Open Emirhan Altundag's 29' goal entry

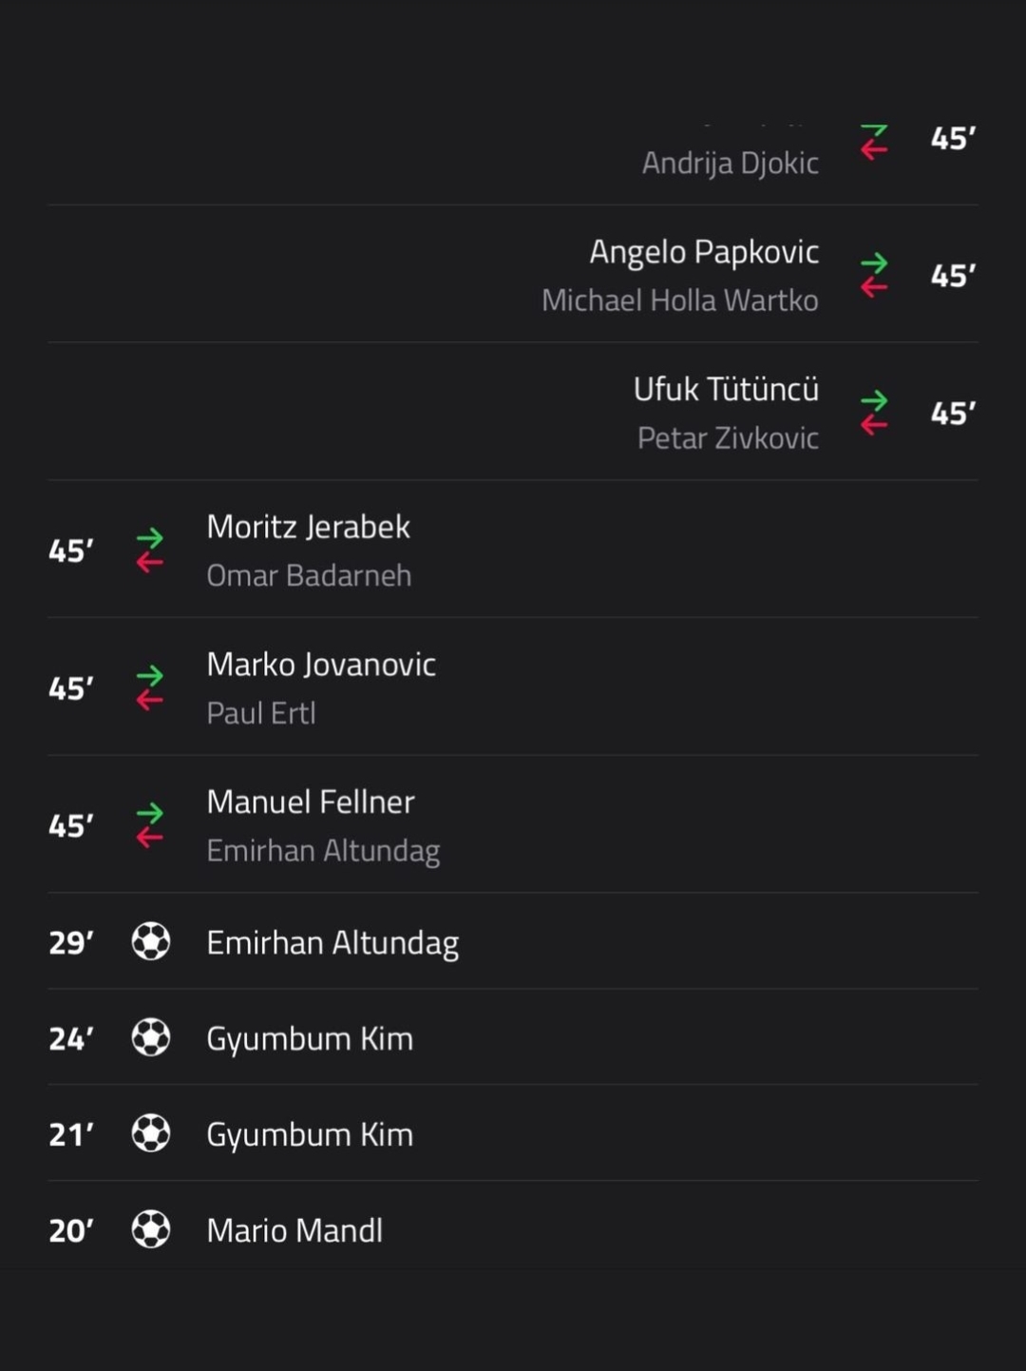(x=513, y=941)
